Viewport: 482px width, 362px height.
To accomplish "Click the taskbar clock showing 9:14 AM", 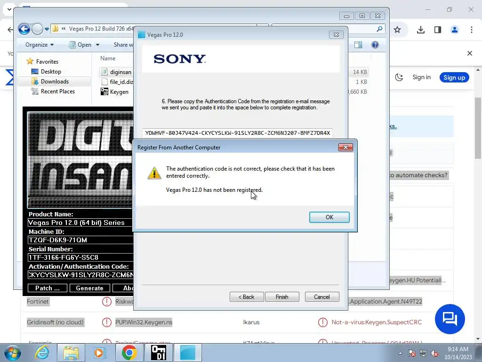I will [458, 353].
